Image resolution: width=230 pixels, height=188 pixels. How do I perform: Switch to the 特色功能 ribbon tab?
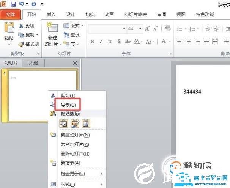(205, 14)
